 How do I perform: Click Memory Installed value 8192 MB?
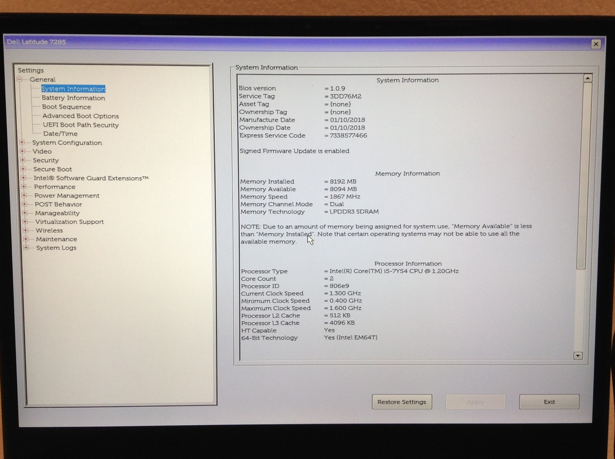coord(343,181)
